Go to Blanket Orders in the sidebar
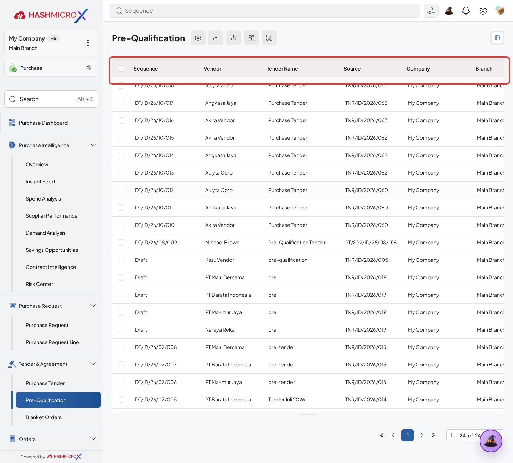Viewport: 513px width, 463px height. click(43, 417)
